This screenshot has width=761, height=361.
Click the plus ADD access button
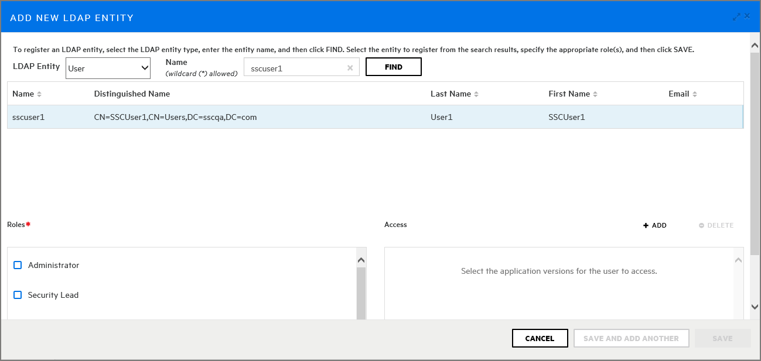click(x=655, y=225)
